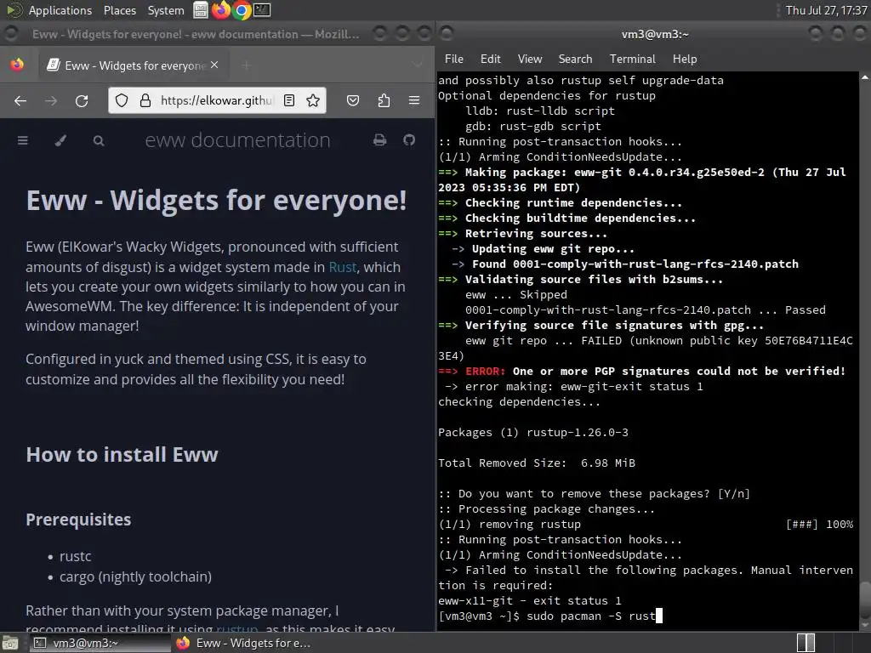Open Firefox hamburger application menu
871x653 pixels.
(x=414, y=100)
